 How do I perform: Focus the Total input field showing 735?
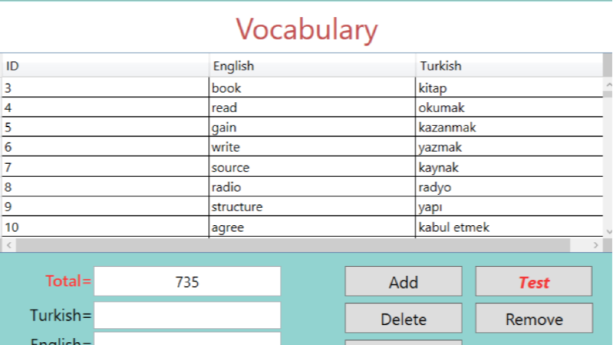[187, 282]
